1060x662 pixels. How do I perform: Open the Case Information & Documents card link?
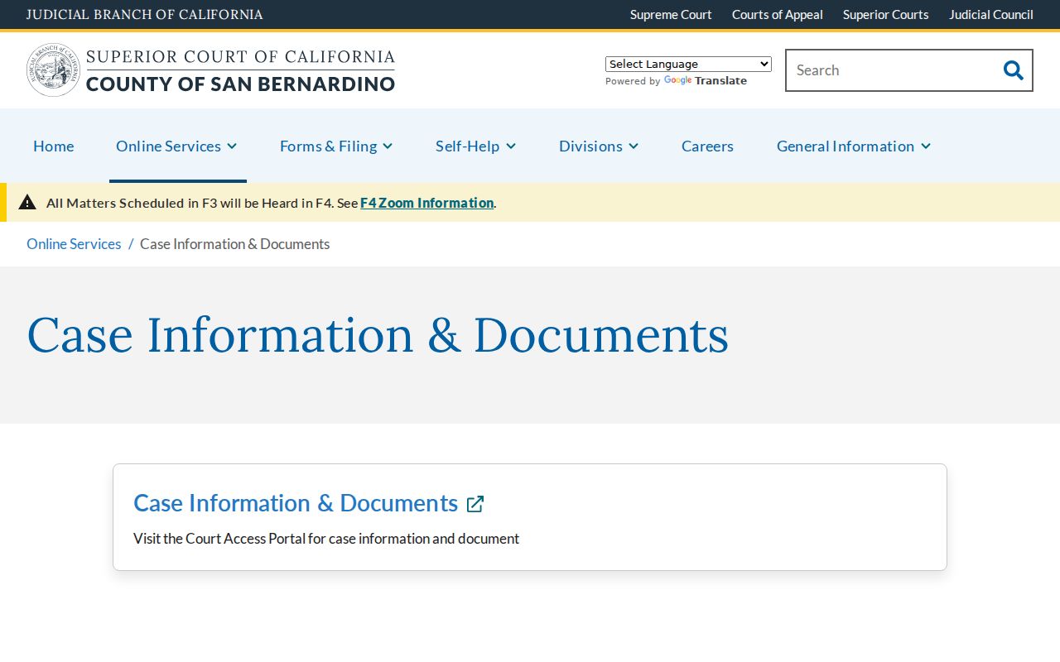[x=296, y=503]
